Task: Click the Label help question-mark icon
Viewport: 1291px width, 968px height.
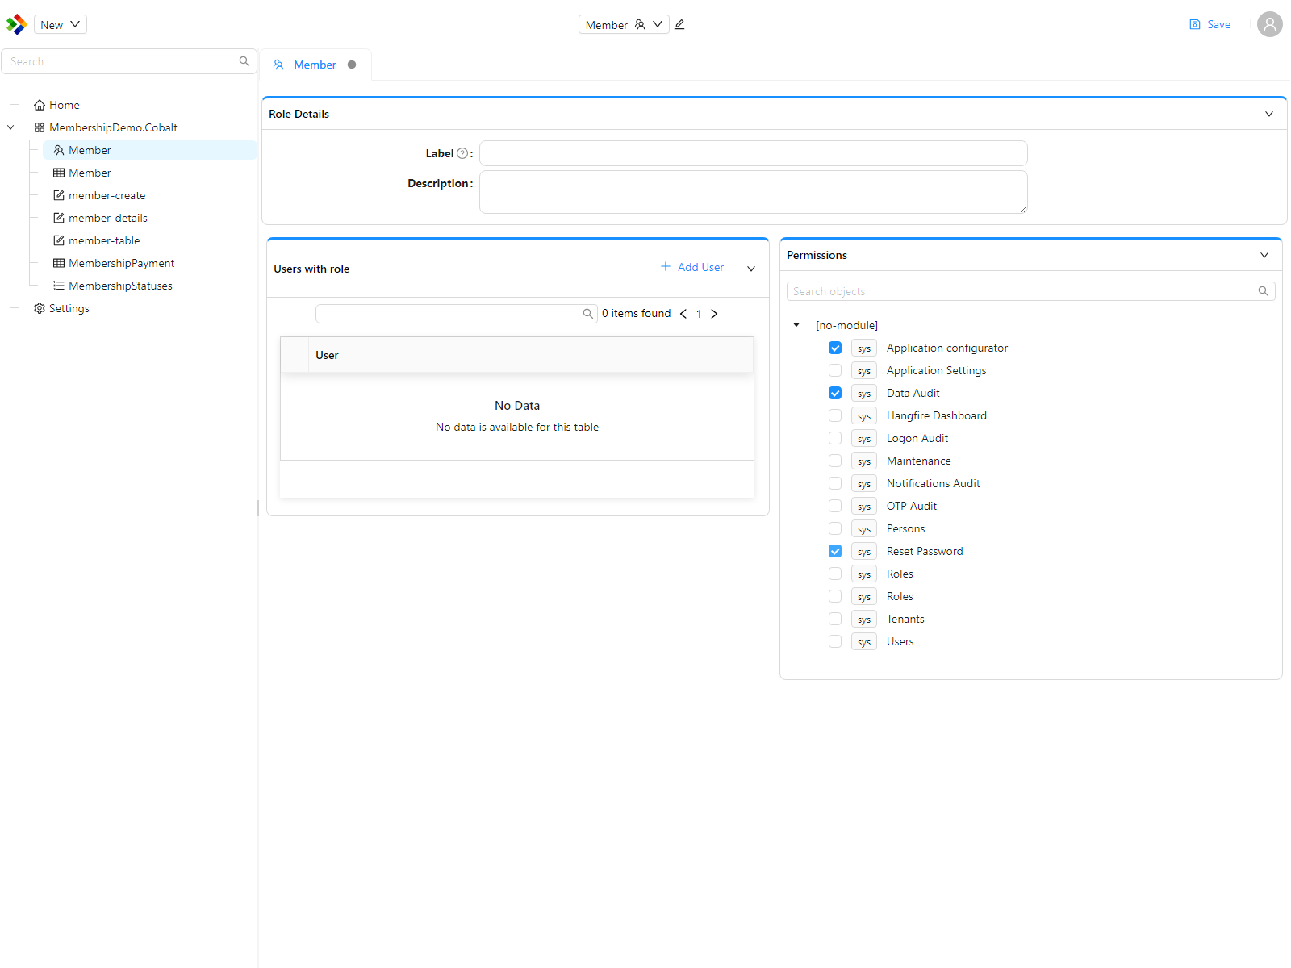Action: 462,153
